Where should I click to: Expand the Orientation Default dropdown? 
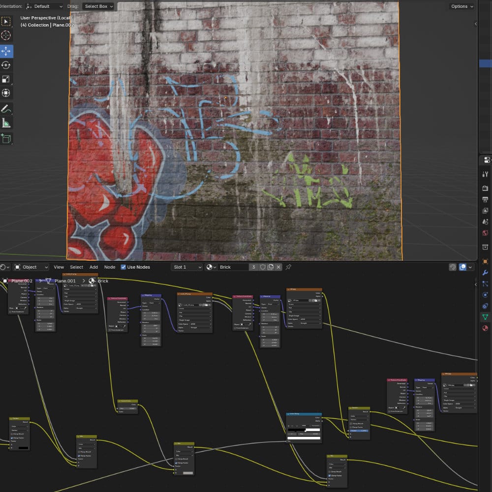coord(44,6)
